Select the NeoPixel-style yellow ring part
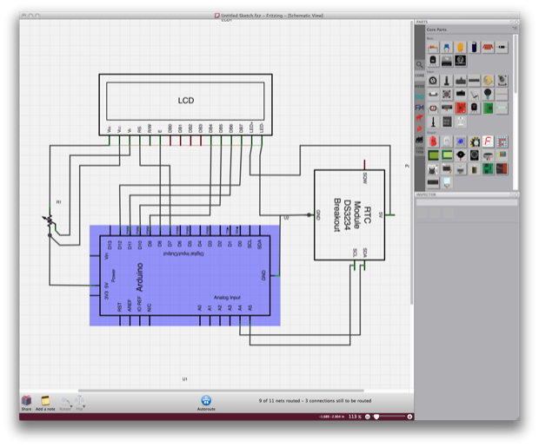539x447 pixels. pyautogui.click(x=474, y=141)
